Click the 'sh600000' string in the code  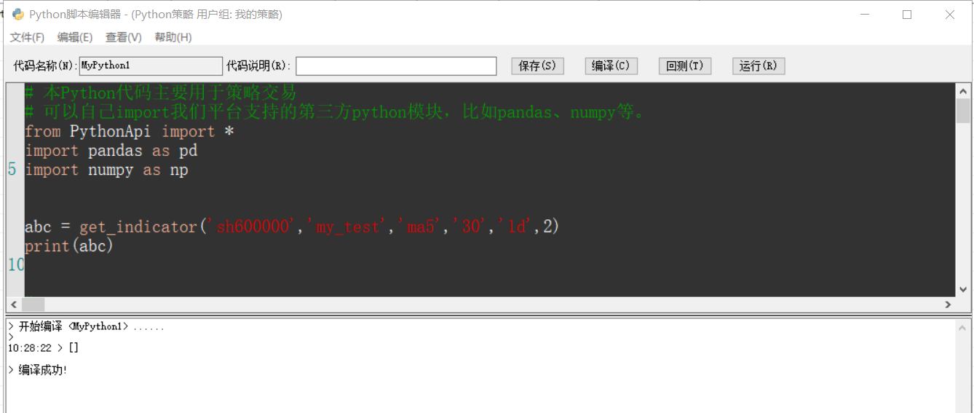click(x=253, y=227)
